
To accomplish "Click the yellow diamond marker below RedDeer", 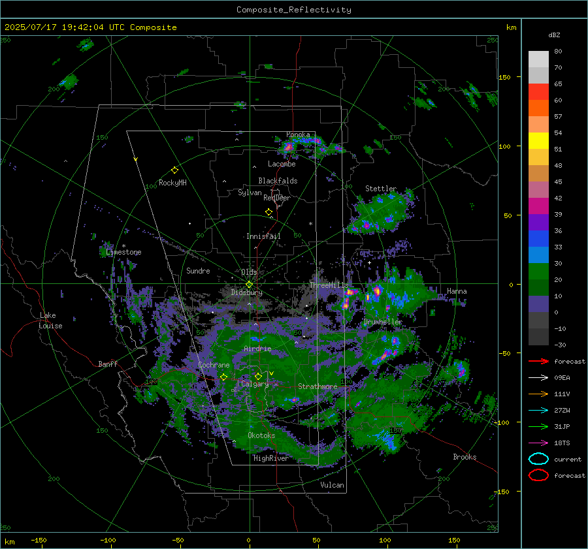I will [x=269, y=212].
